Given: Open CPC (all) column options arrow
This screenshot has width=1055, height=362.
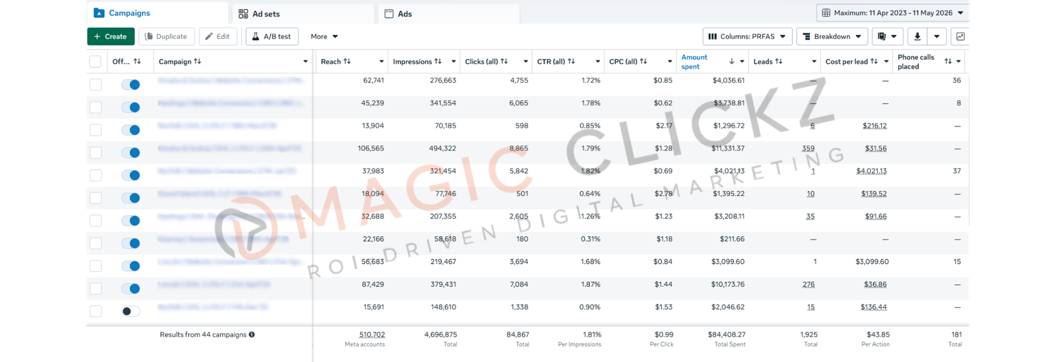Looking at the screenshot, I should [670, 62].
